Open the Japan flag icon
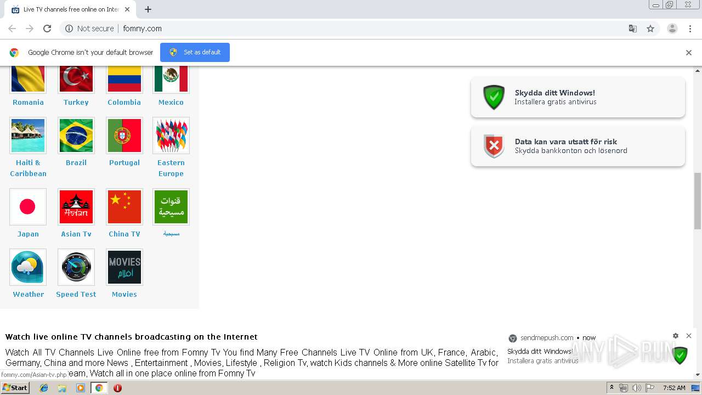This screenshot has width=702, height=395. [28, 207]
